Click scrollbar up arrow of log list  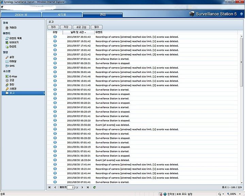[x=242, y=36]
